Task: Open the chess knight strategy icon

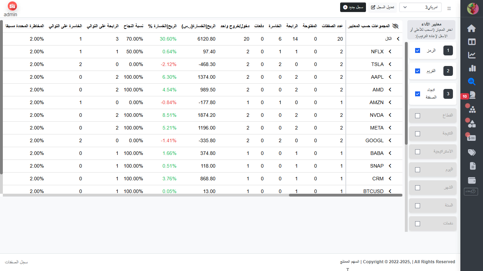Action: (x=472, y=95)
